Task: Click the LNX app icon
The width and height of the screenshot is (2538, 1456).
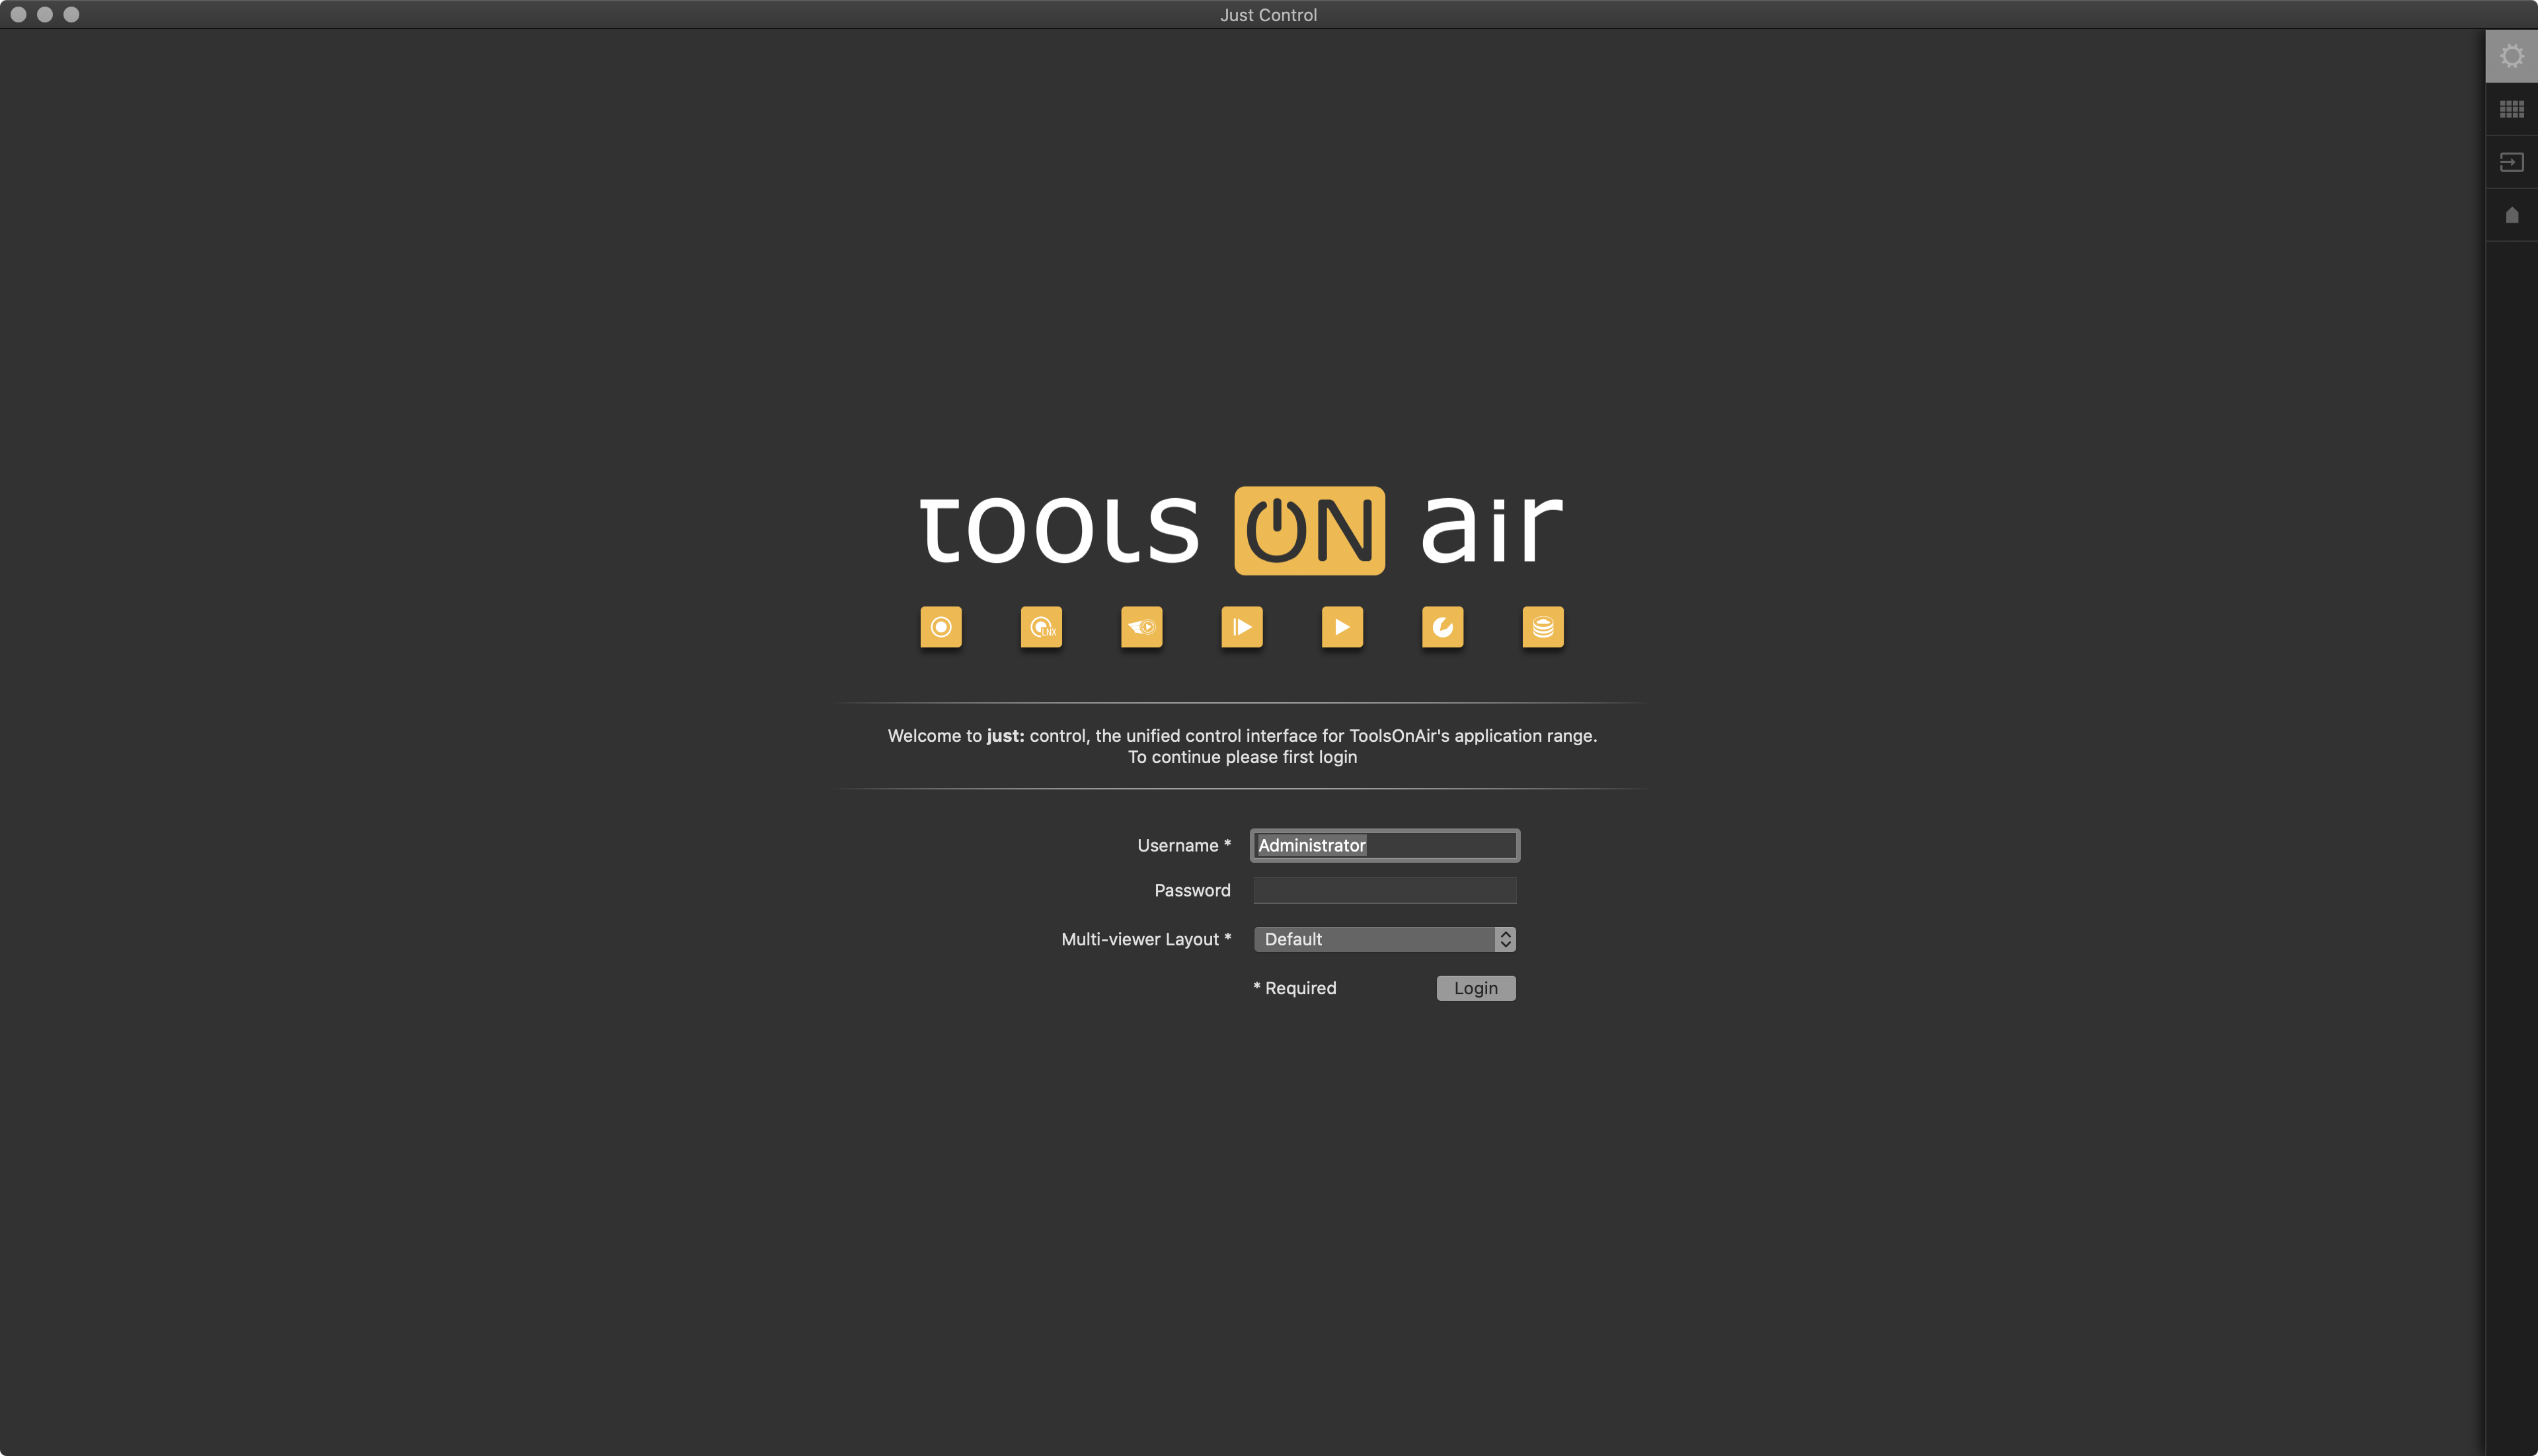Action: [x=1040, y=627]
